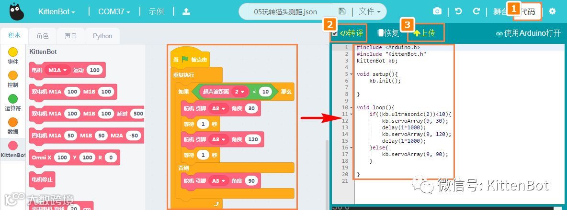Click code line kb.init();

[385, 81]
